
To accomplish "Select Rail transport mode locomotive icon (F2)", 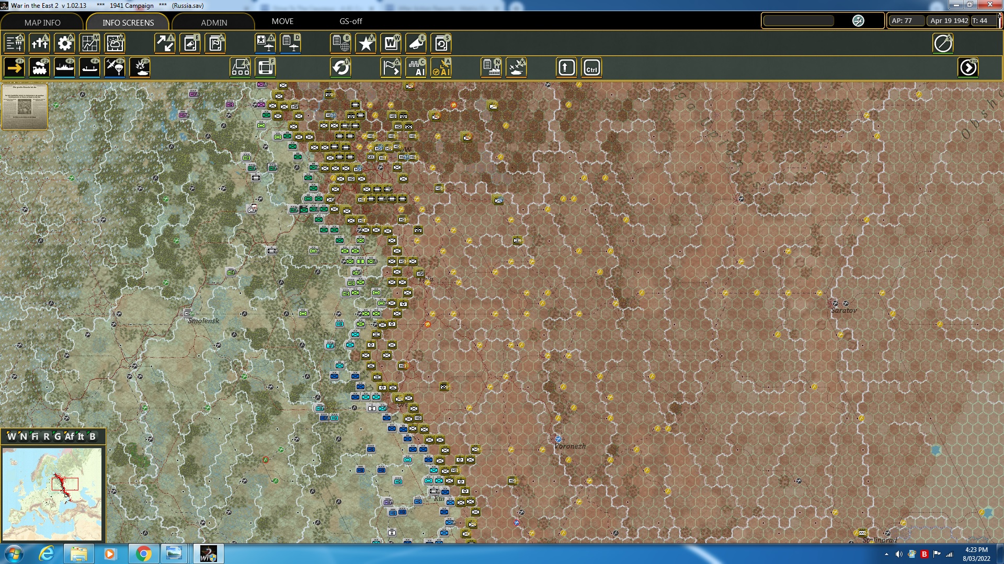I will (x=39, y=68).
